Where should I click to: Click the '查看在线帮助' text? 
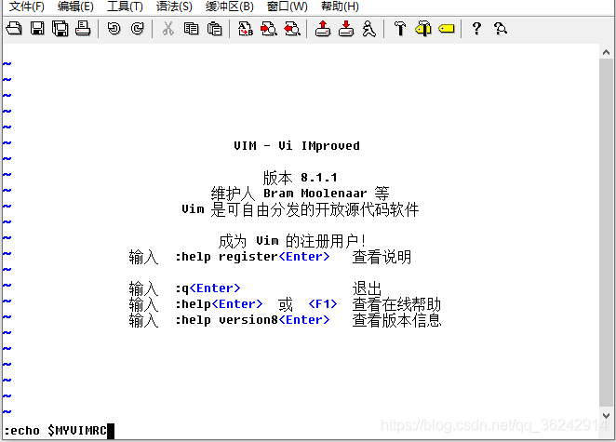point(396,304)
